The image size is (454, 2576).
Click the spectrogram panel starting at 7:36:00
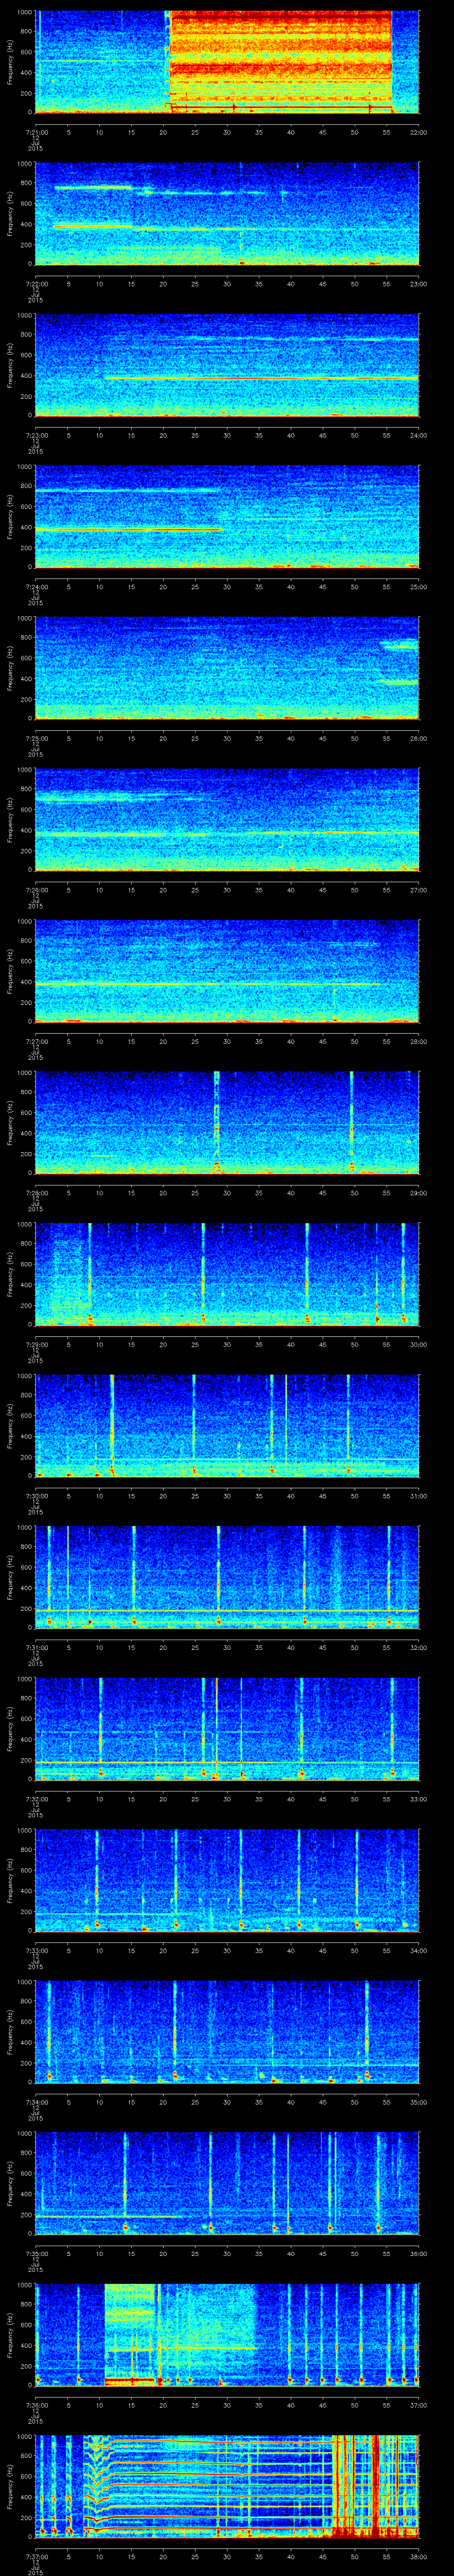[x=227, y=2335]
